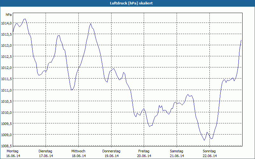Click the 1013,0 y-axis value
The width and height of the screenshot is (255, 159).
[x=6, y=45]
